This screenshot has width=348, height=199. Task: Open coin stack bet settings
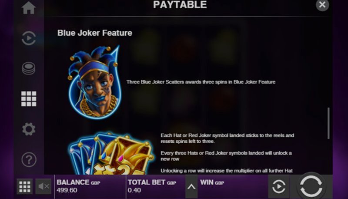[x=29, y=68]
